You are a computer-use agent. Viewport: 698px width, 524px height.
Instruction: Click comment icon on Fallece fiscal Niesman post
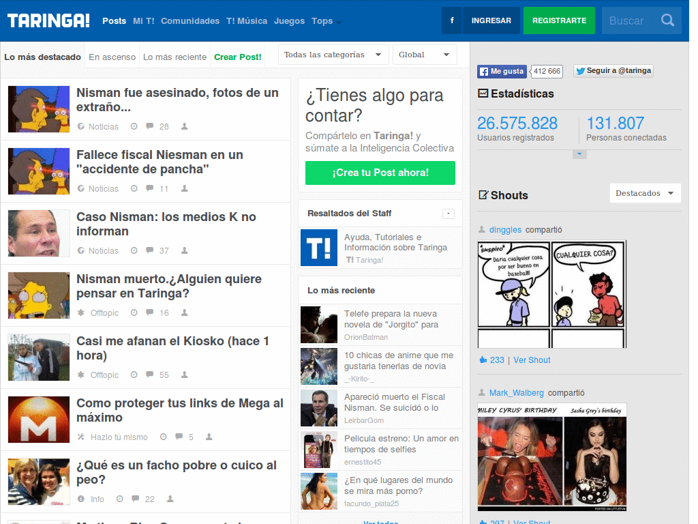149,188
